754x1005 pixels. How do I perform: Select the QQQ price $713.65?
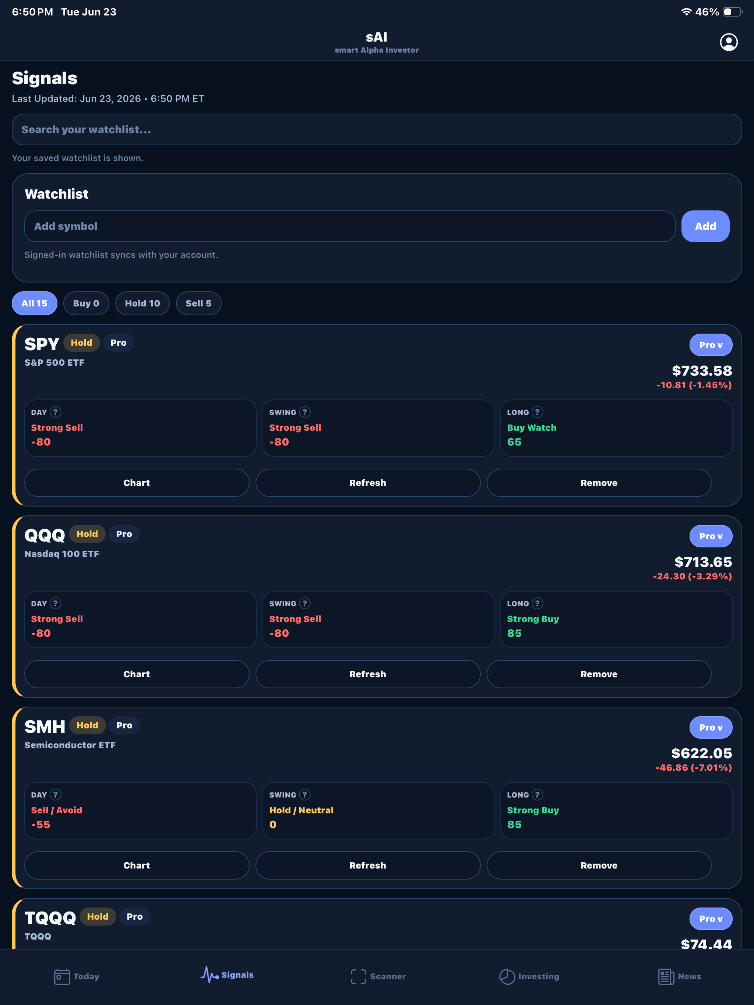click(x=703, y=562)
